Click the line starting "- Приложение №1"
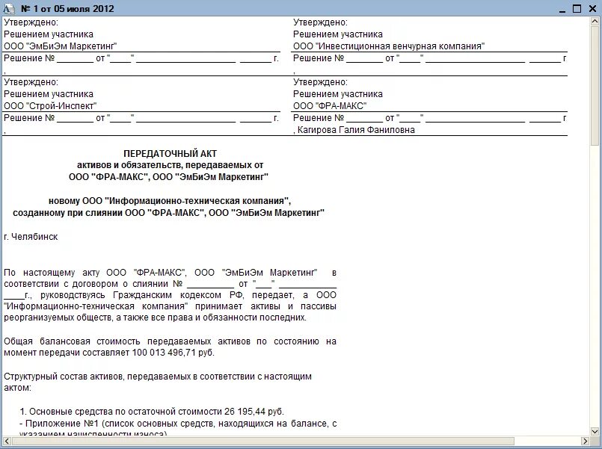This screenshot has height=449, width=602. [x=178, y=424]
